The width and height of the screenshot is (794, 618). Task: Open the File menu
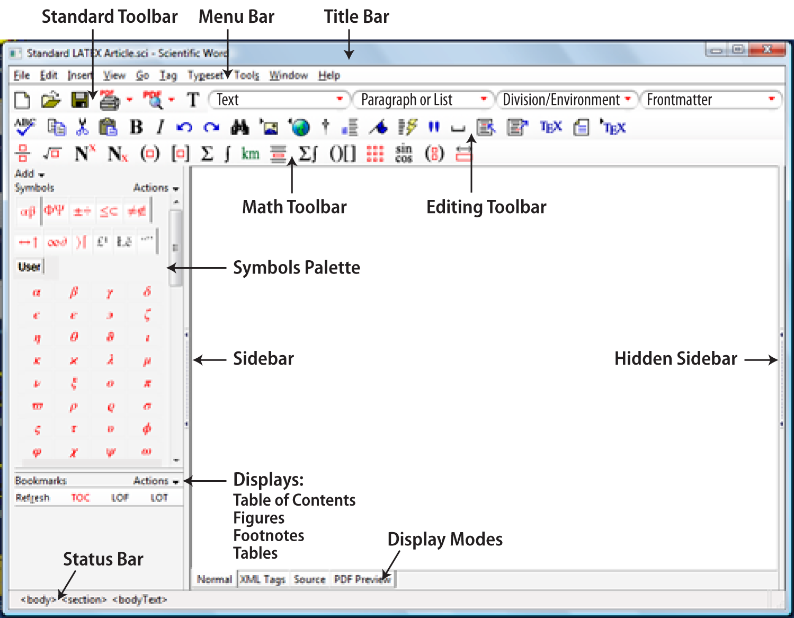point(22,75)
